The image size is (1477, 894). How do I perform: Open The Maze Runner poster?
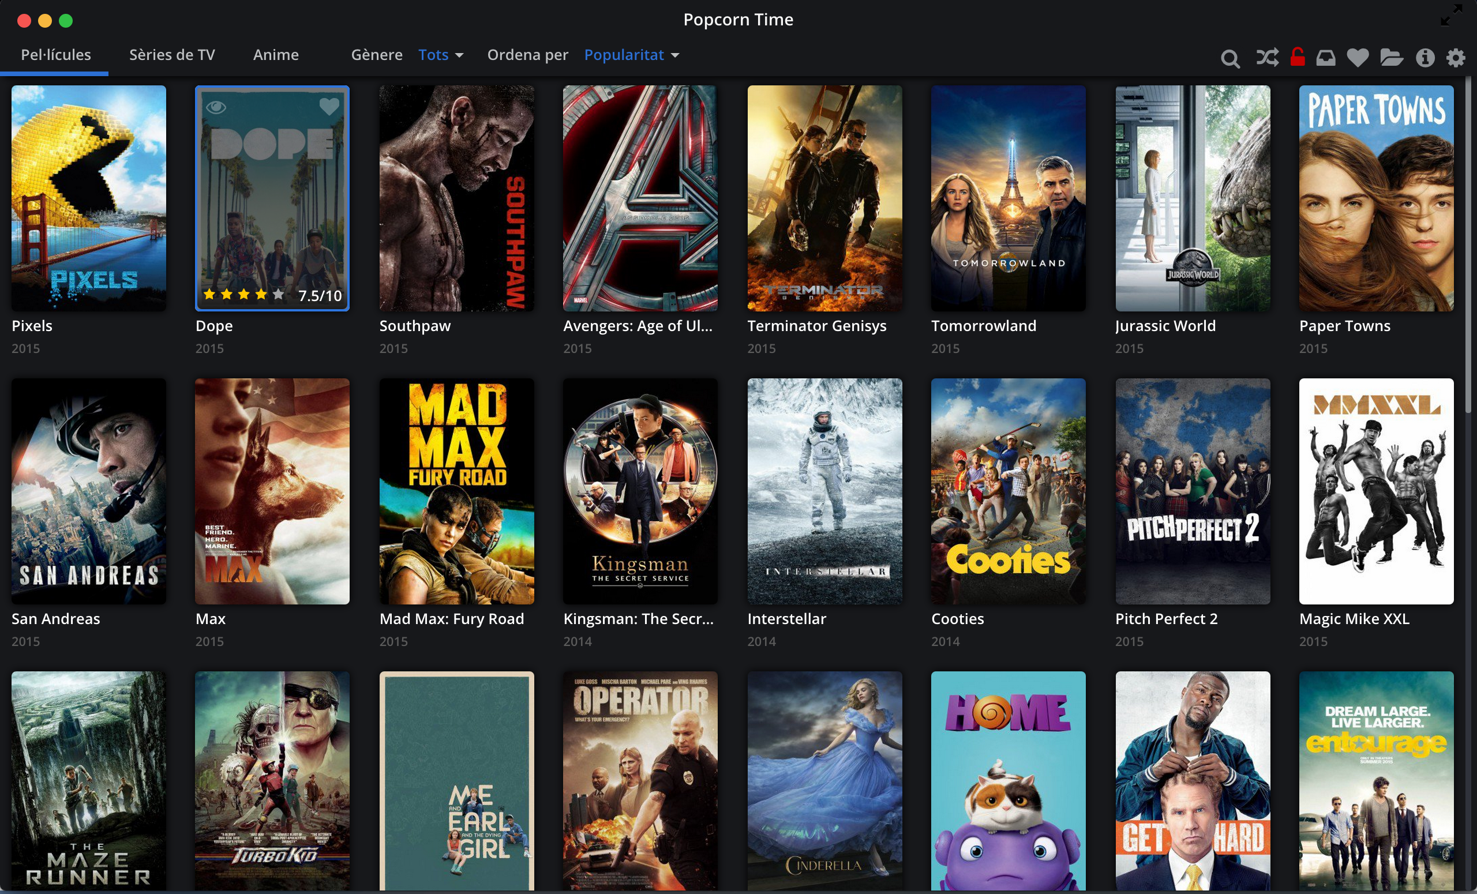[x=89, y=781]
